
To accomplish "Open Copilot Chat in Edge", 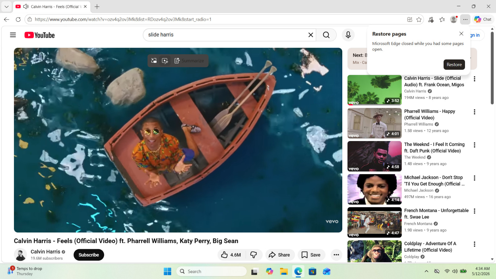I will 483,19.
